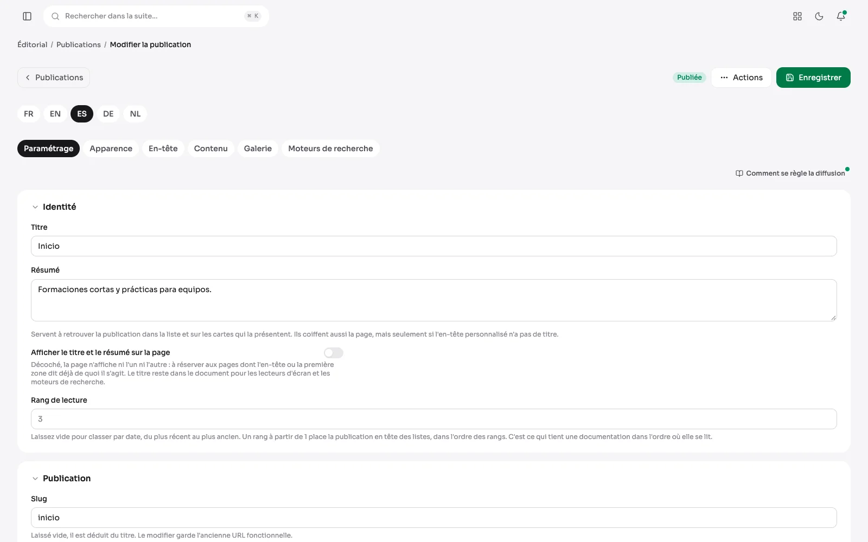Screen dimensions: 868x542
Task: Click Publications breadcrumb link
Action: point(79,44)
